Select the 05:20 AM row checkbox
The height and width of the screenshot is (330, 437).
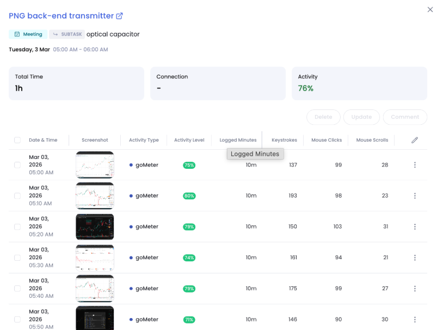coord(17,227)
